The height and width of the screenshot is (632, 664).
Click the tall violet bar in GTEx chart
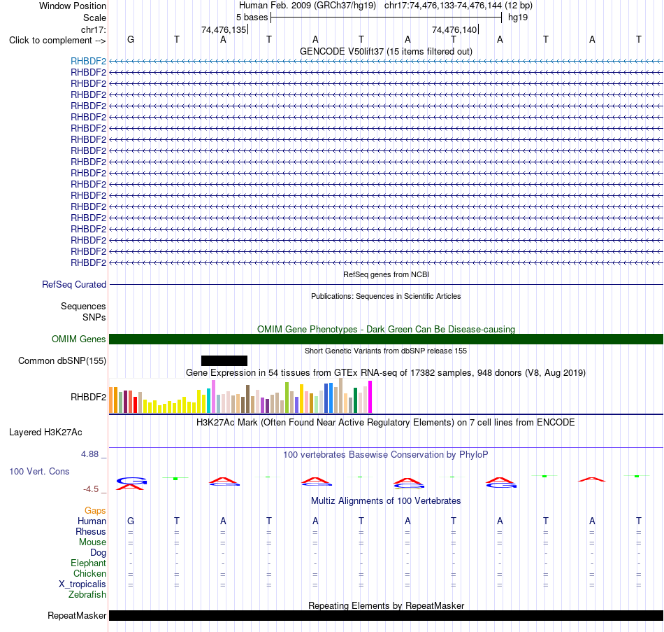(213, 396)
